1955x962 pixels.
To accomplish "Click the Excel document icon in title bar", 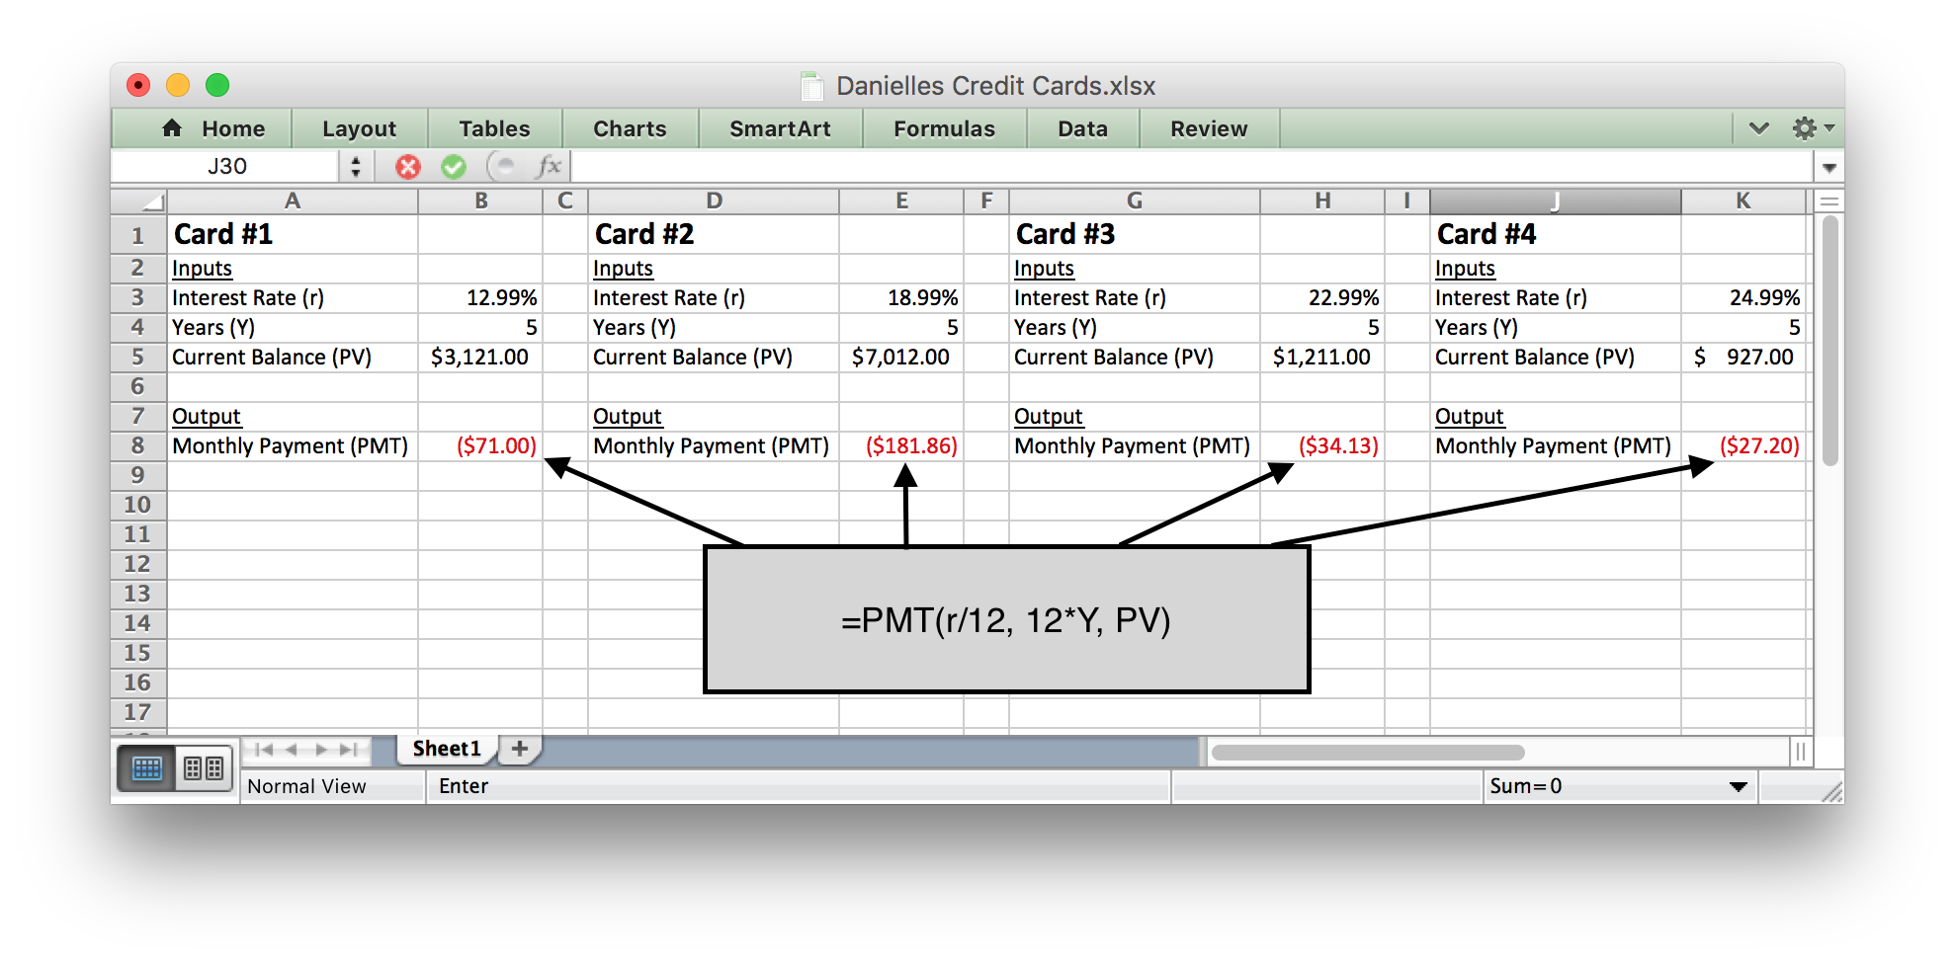I will tap(811, 86).
